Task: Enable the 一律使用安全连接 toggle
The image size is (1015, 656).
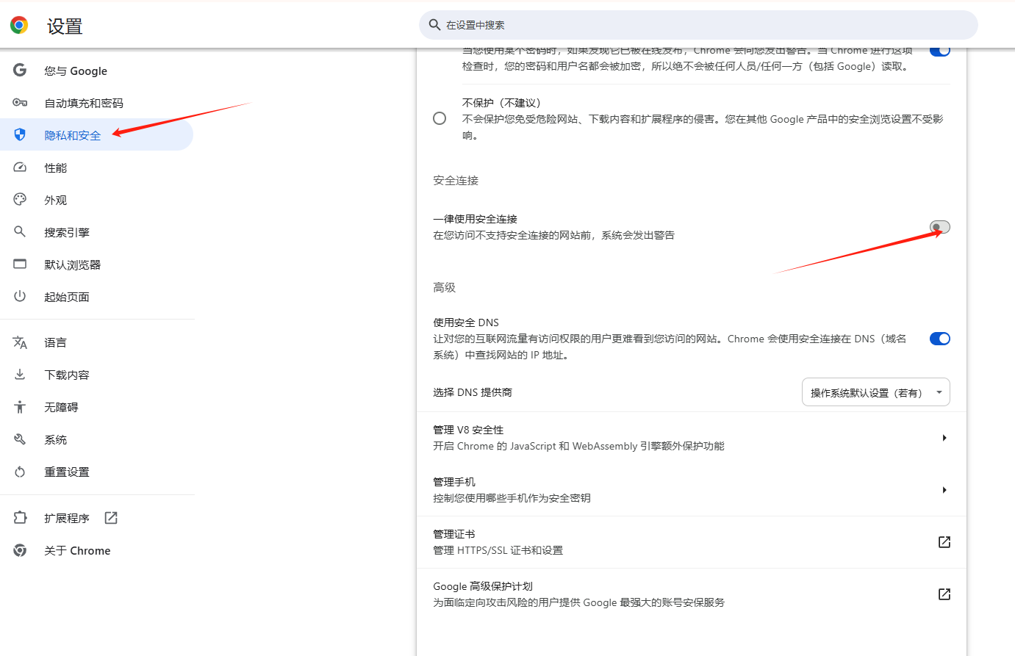Action: pos(940,227)
